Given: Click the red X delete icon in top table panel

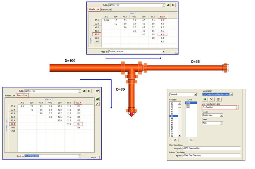Looking at the screenshot, I should (173, 5).
